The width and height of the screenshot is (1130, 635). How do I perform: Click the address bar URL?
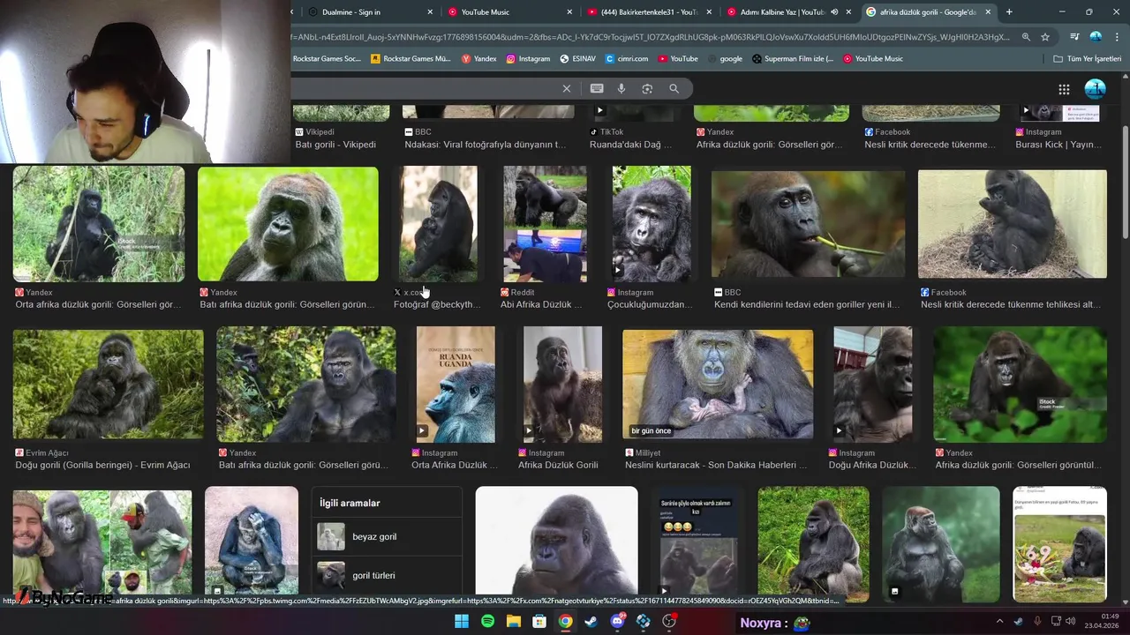click(x=652, y=37)
